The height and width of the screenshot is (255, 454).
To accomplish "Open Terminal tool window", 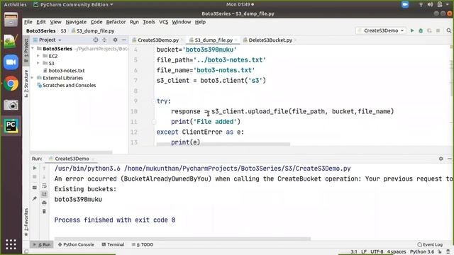I will (113, 244).
